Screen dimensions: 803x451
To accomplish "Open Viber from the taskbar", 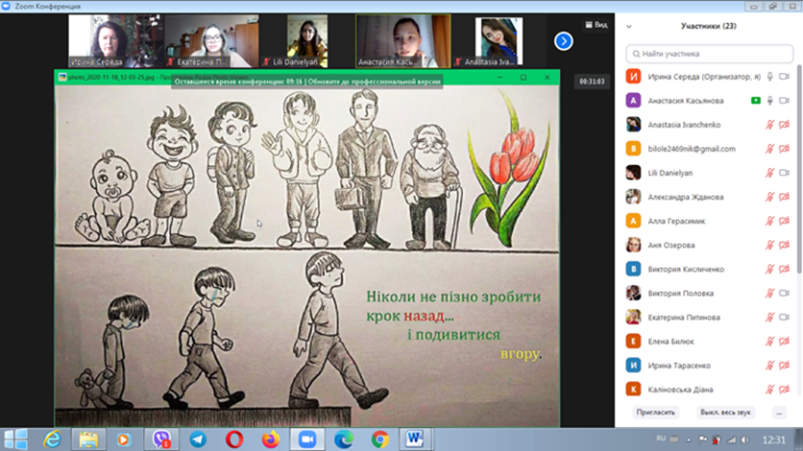I will click(x=161, y=439).
